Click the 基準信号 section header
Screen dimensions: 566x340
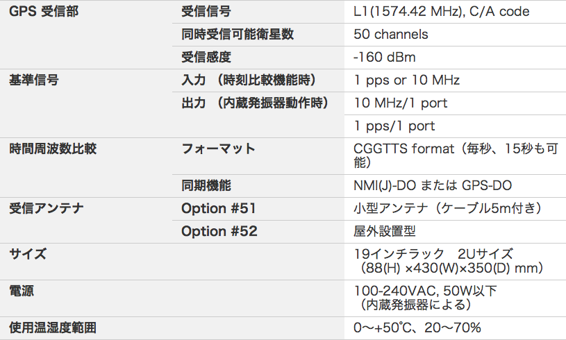tap(34, 80)
